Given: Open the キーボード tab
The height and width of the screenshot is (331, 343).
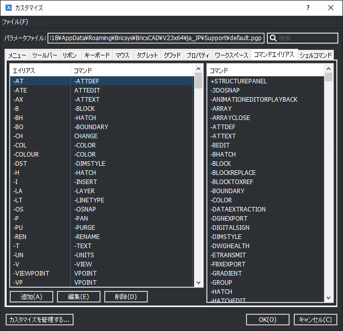Looking at the screenshot, I should 97,55.
